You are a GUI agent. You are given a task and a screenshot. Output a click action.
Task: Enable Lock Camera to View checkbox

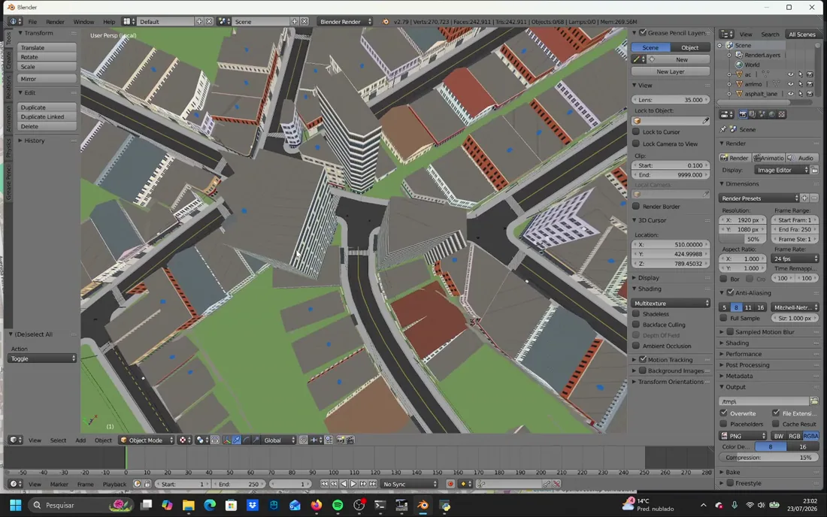pyautogui.click(x=636, y=144)
